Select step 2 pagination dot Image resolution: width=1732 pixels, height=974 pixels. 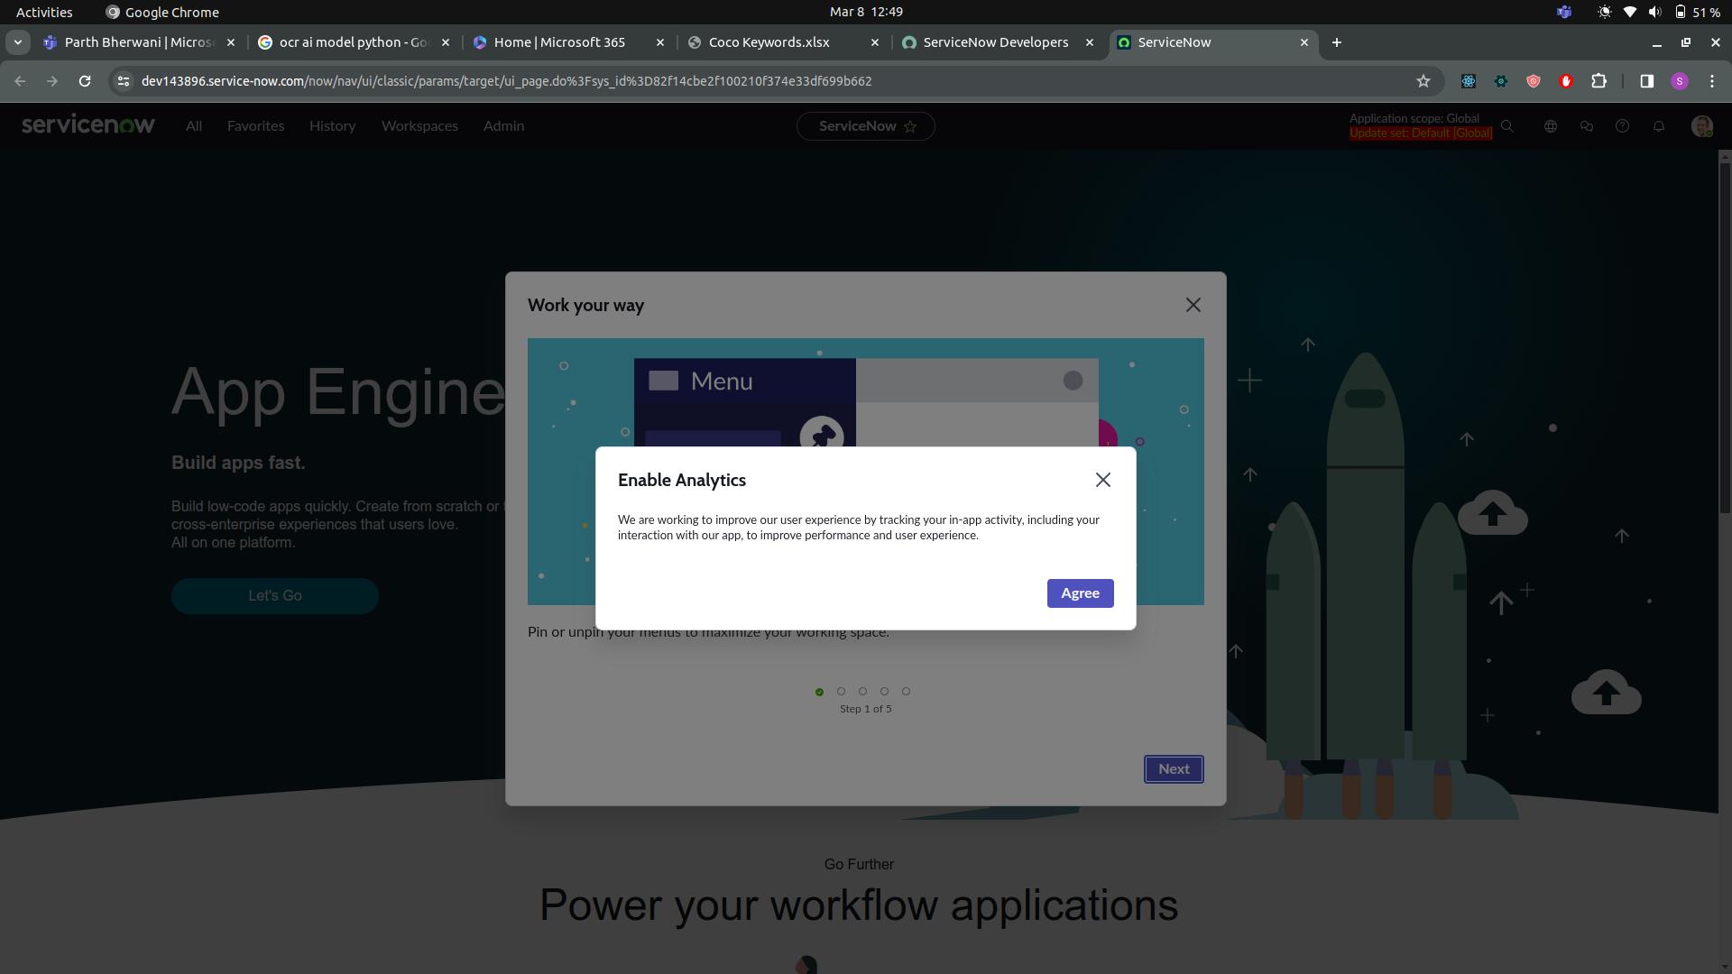[x=841, y=692]
